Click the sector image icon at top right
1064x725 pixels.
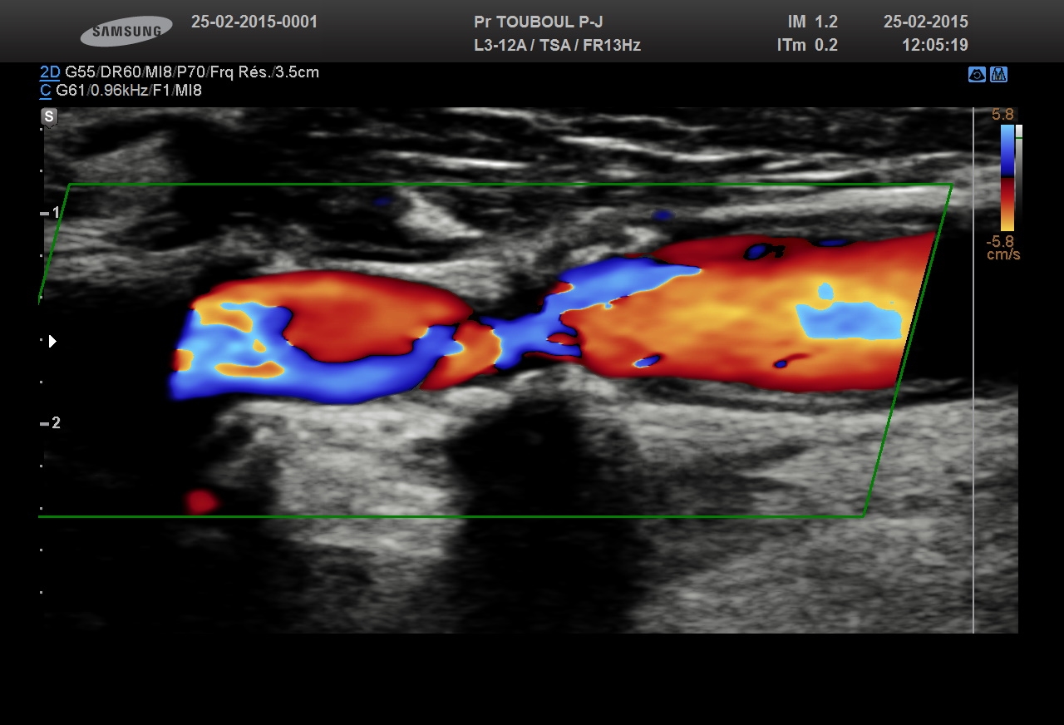coord(978,75)
